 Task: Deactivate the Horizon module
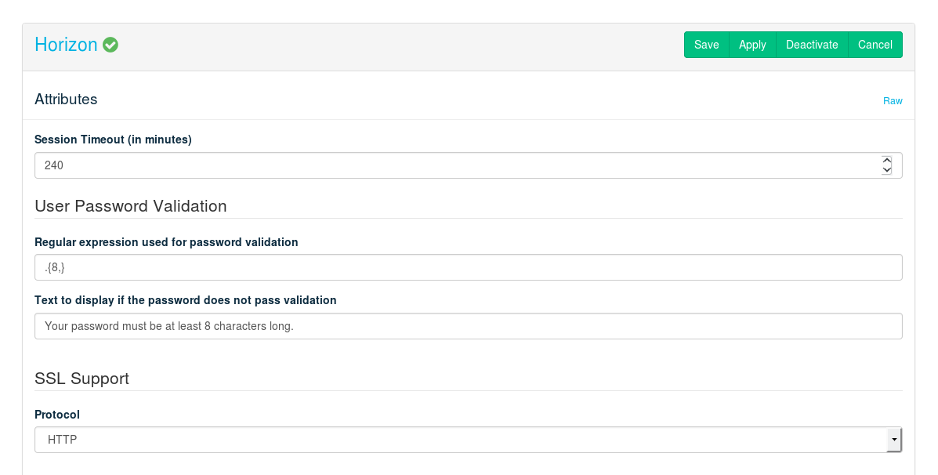pyautogui.click(x=812, y=45)
